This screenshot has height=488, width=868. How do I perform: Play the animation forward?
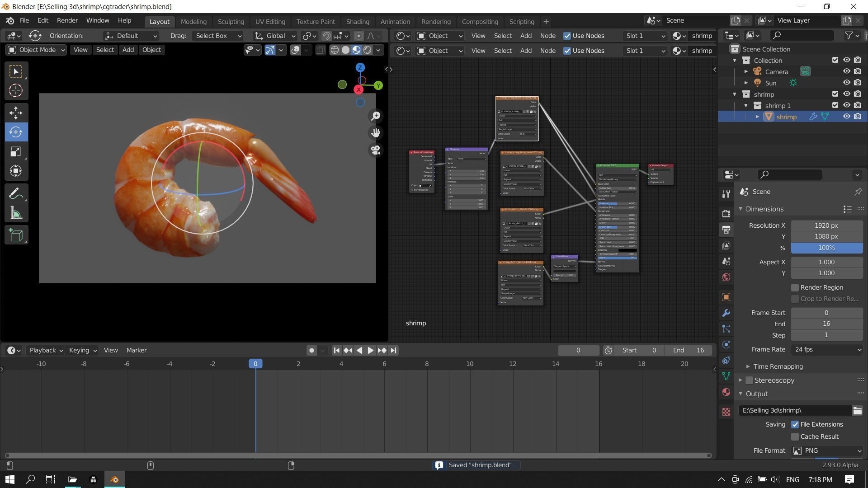370,350
